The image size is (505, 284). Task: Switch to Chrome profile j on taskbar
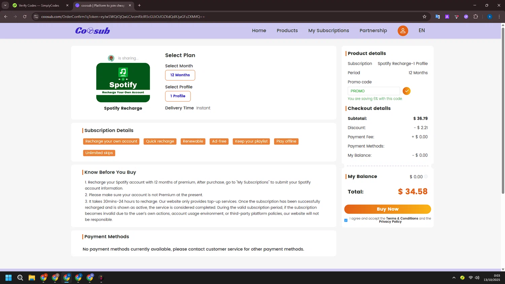(x=78, y=277)
